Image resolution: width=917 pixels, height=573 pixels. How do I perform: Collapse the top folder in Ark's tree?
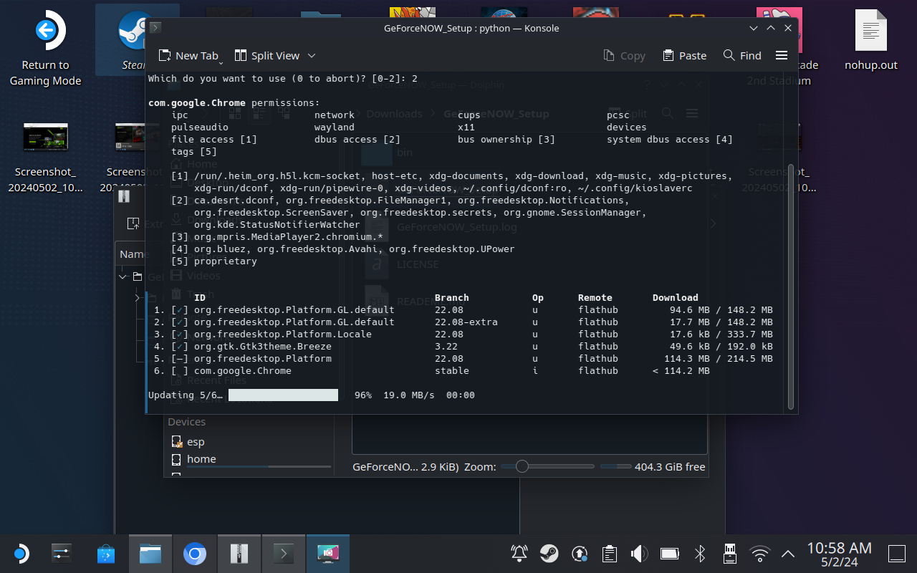pyautogui.click(x=123, y=276)
